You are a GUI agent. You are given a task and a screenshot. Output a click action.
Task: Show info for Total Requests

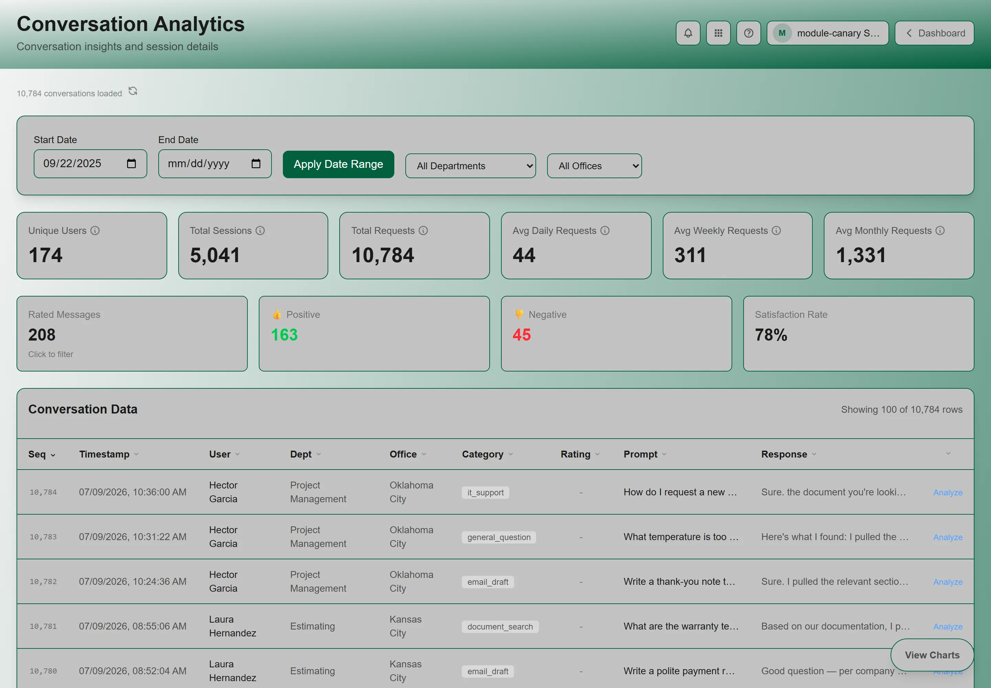pyautogui.click(x=424, y=230)
